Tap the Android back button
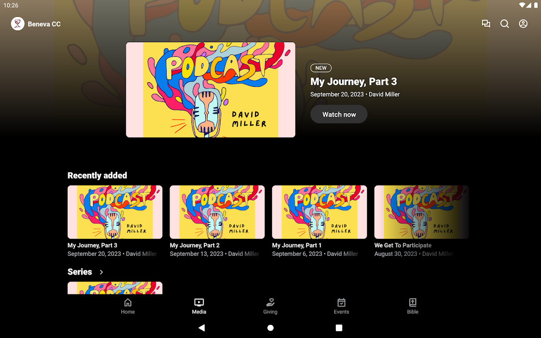The width and height of the screenshot is (541, 338). pos(201,328)
